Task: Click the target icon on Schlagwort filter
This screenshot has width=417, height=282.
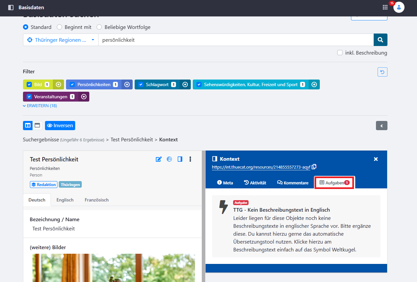Action: click(185, 84)
